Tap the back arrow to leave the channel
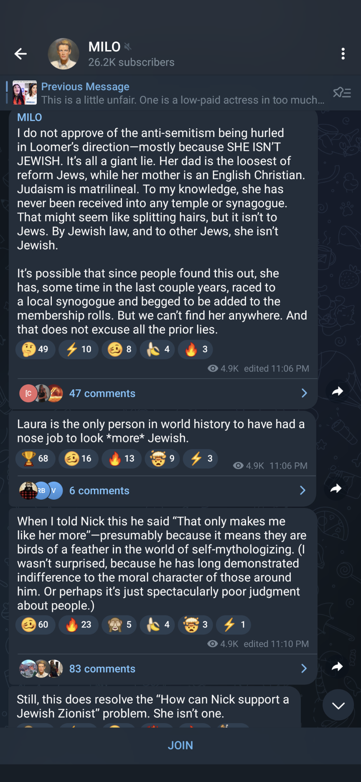 pyautogui.click(x=20, y=53)
